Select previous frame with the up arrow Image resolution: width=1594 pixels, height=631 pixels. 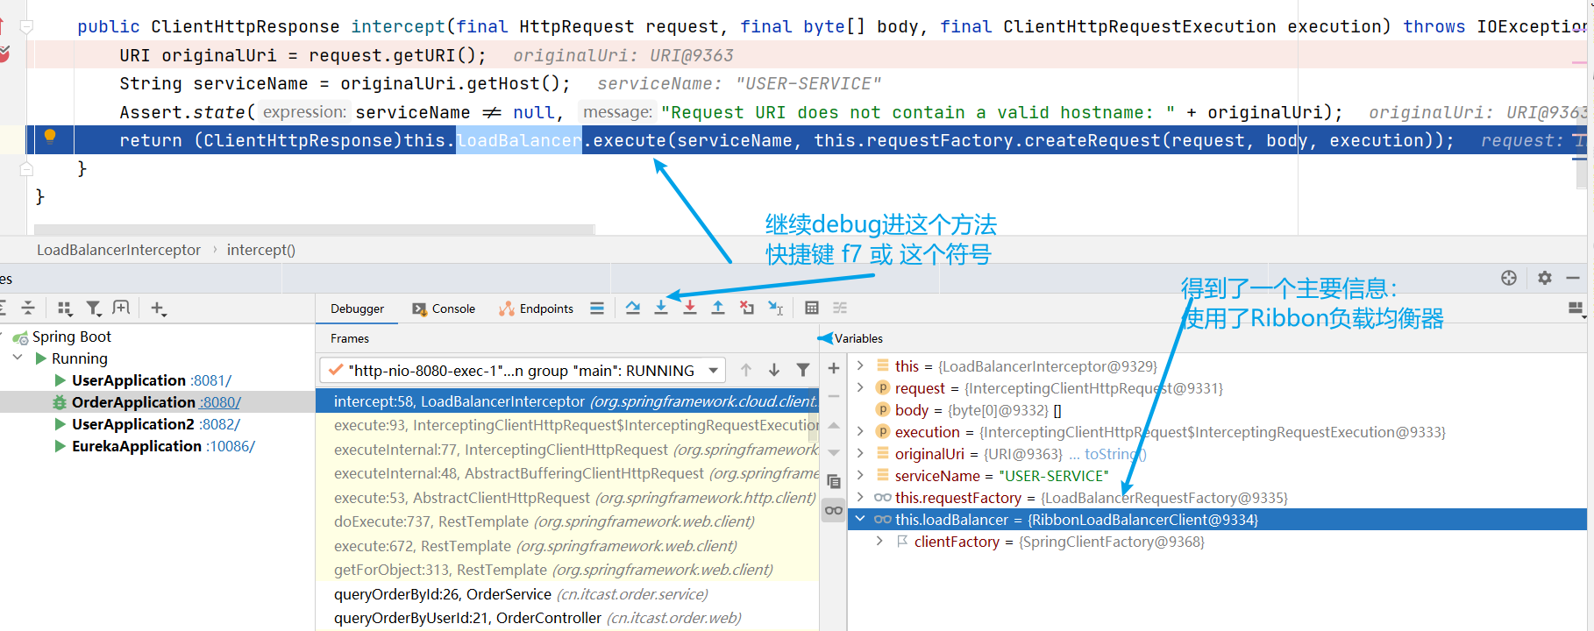coord(746,370)
